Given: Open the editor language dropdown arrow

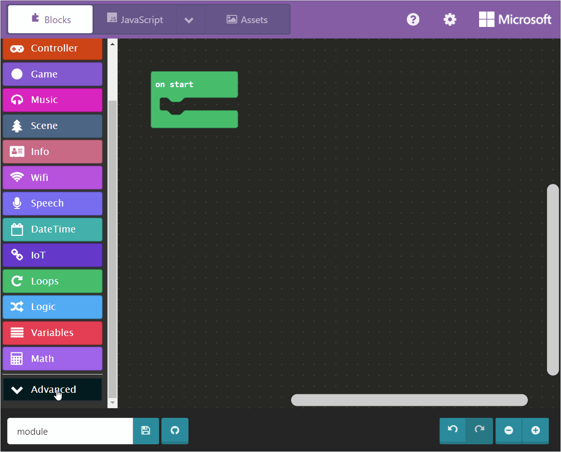Looking at the screenshot, I should coord(189,20).
